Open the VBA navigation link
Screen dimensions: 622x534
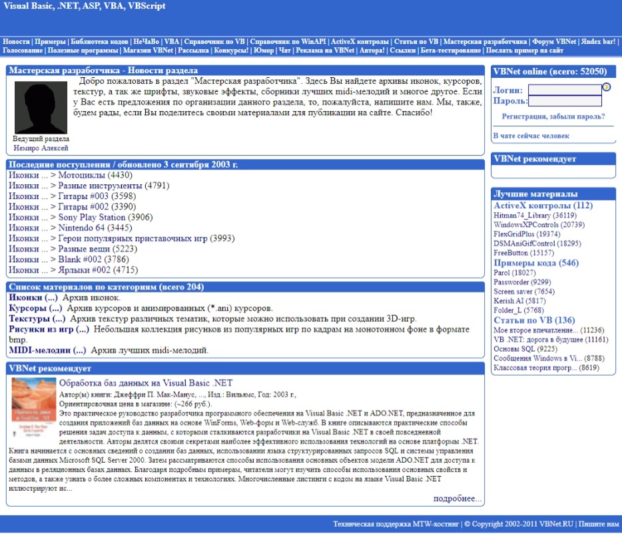pos(172,42)
